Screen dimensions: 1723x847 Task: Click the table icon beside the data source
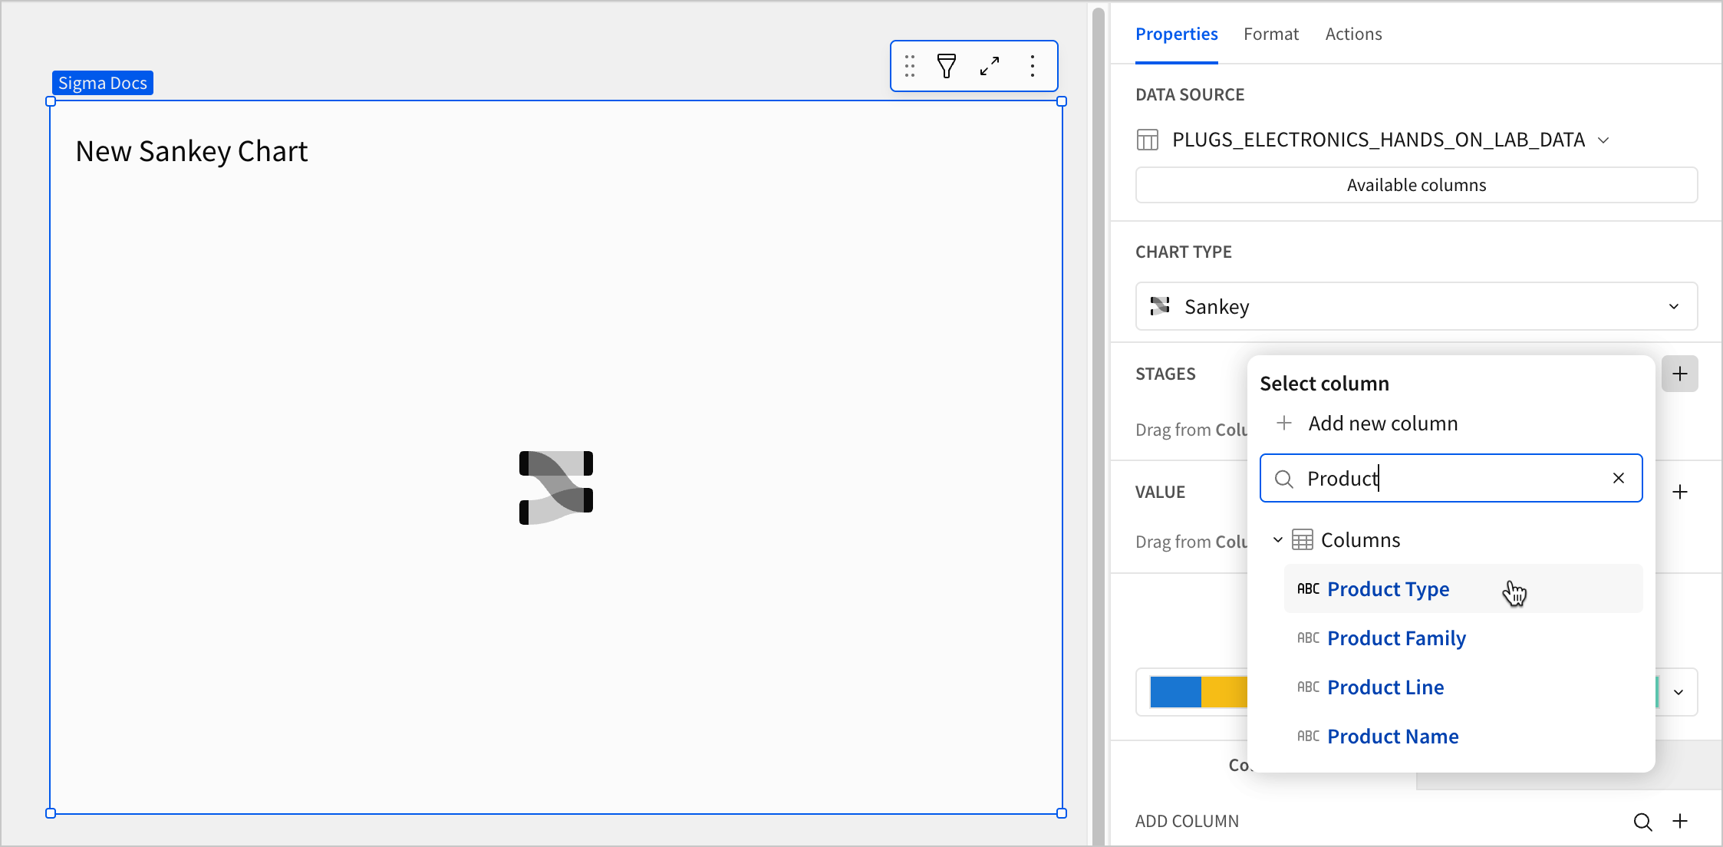coord(1148,140)
